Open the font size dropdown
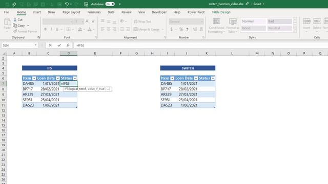This screenshot has width=328, height=184. [83, 21]
